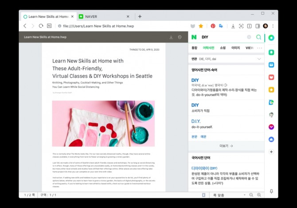The image size is (297, 208).
Task: Play the British pronunciation speaker for DIY
Action: (x=226, y=85)
